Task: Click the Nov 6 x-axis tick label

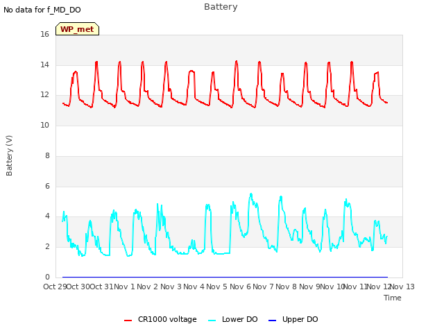Action: [x=240, y=287]
